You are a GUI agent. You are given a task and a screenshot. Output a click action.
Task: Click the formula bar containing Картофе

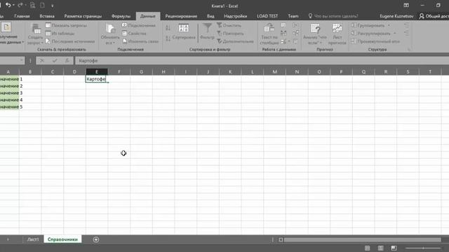pos(262,61)
